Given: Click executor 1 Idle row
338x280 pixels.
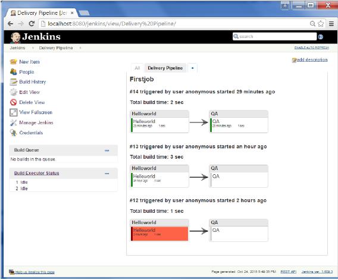Looking at the screenshot, I should 21,183.
